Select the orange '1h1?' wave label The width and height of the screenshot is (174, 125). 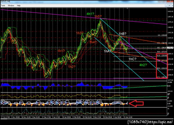point(61,51)
